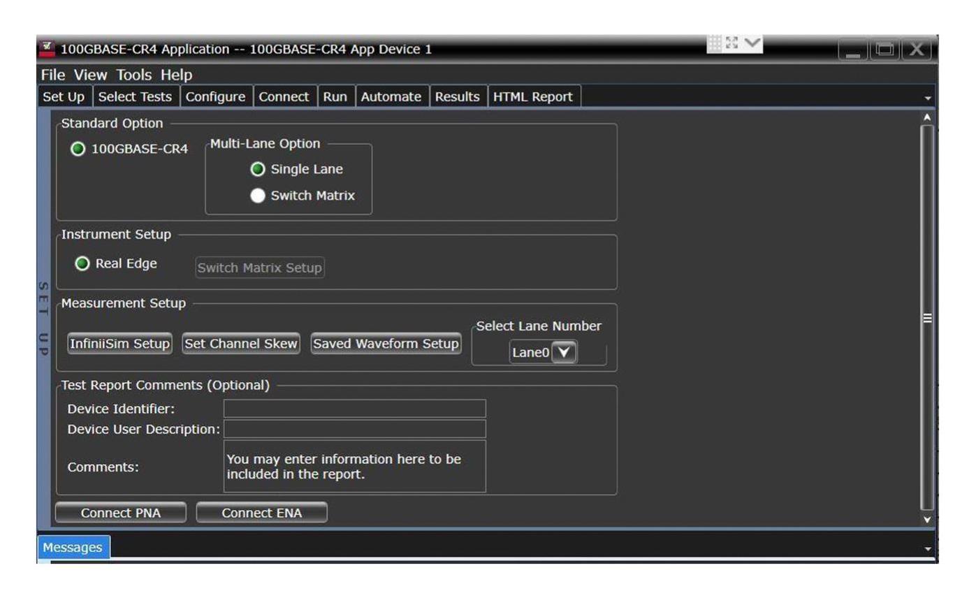Click the Comments text box
This screenshot has height=605, width=976.
354,466
